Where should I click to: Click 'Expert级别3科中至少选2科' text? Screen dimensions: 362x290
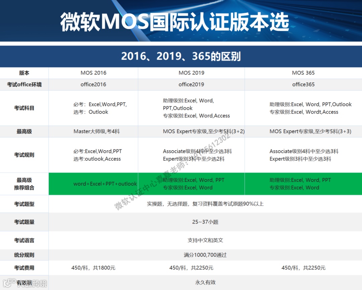tap(193, 159)
